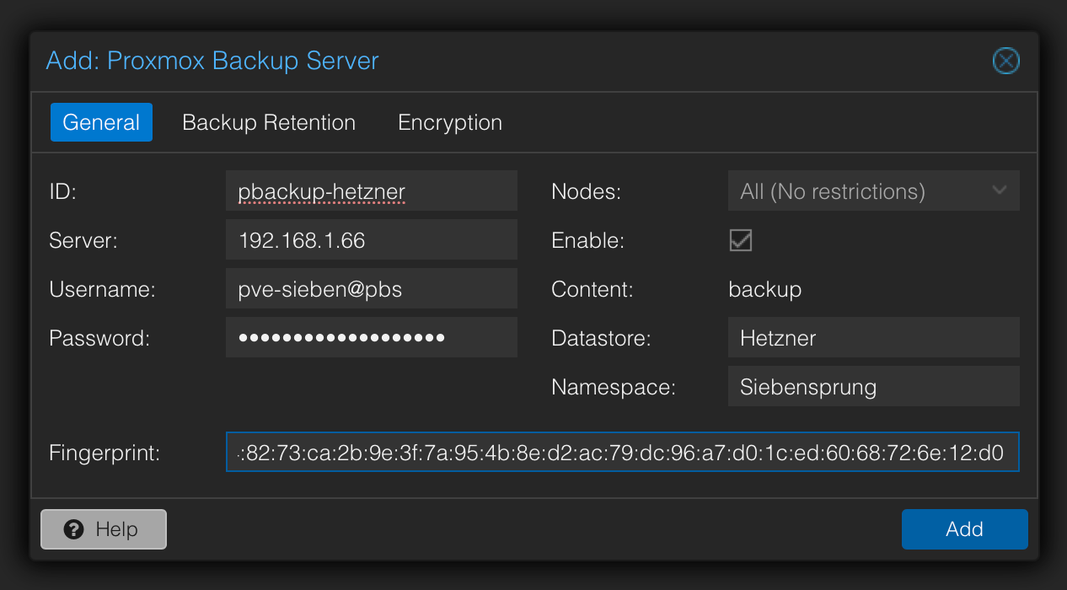The width and height of the screenshot is (1067, 590).
Task: Expand the Nodes dropdown arrow
Action: pos(1000,190)
